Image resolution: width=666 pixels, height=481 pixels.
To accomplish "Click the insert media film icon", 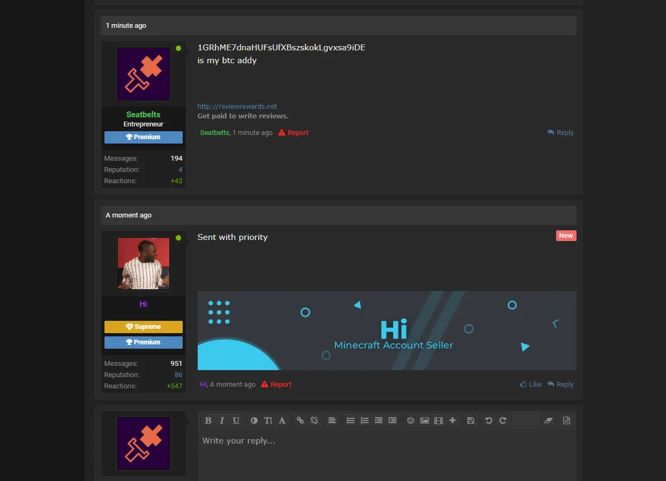I will click(x=438, y=420).
